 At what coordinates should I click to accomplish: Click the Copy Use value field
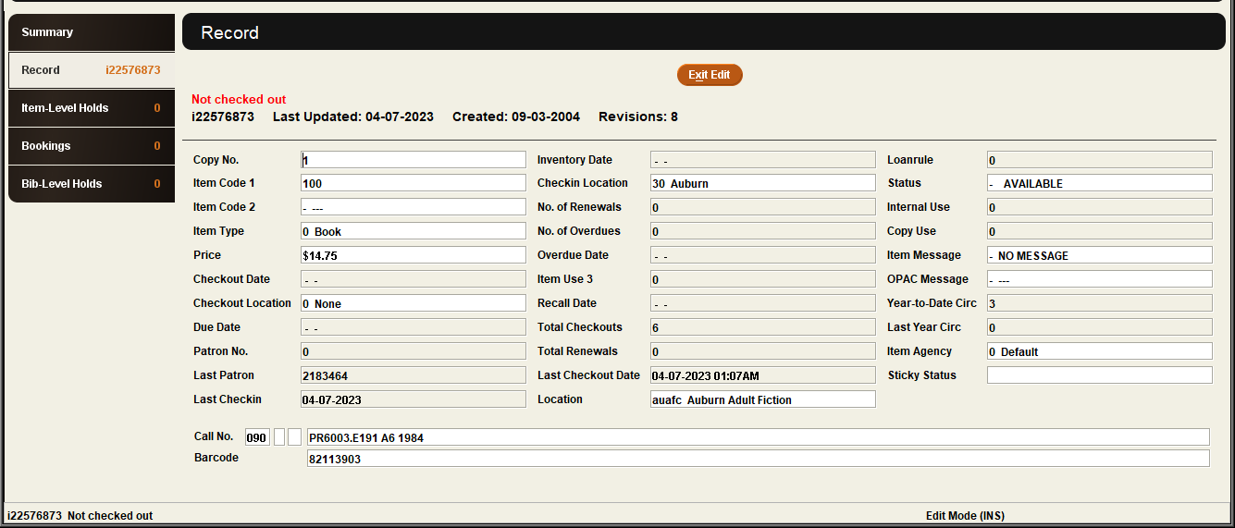point(1099,231)
